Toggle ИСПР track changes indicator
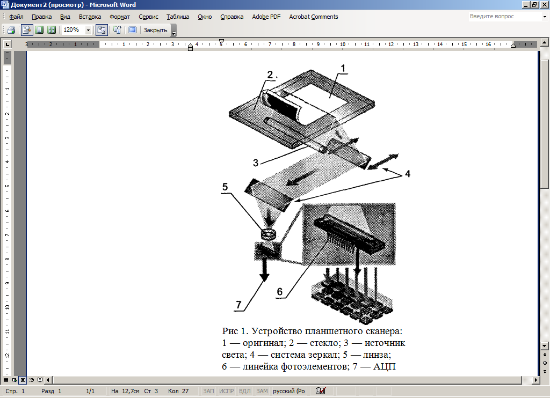 (227, 391)
